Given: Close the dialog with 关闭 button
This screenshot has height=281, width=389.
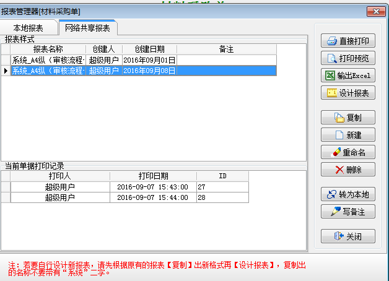Looking at the screenshot, I should 347,236.
